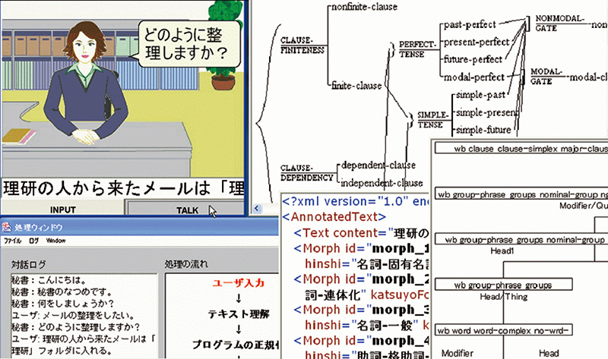This screenshot has width=608, height=359.
Task: Select the modal-perfect node
Action: [x=473, y=76]
